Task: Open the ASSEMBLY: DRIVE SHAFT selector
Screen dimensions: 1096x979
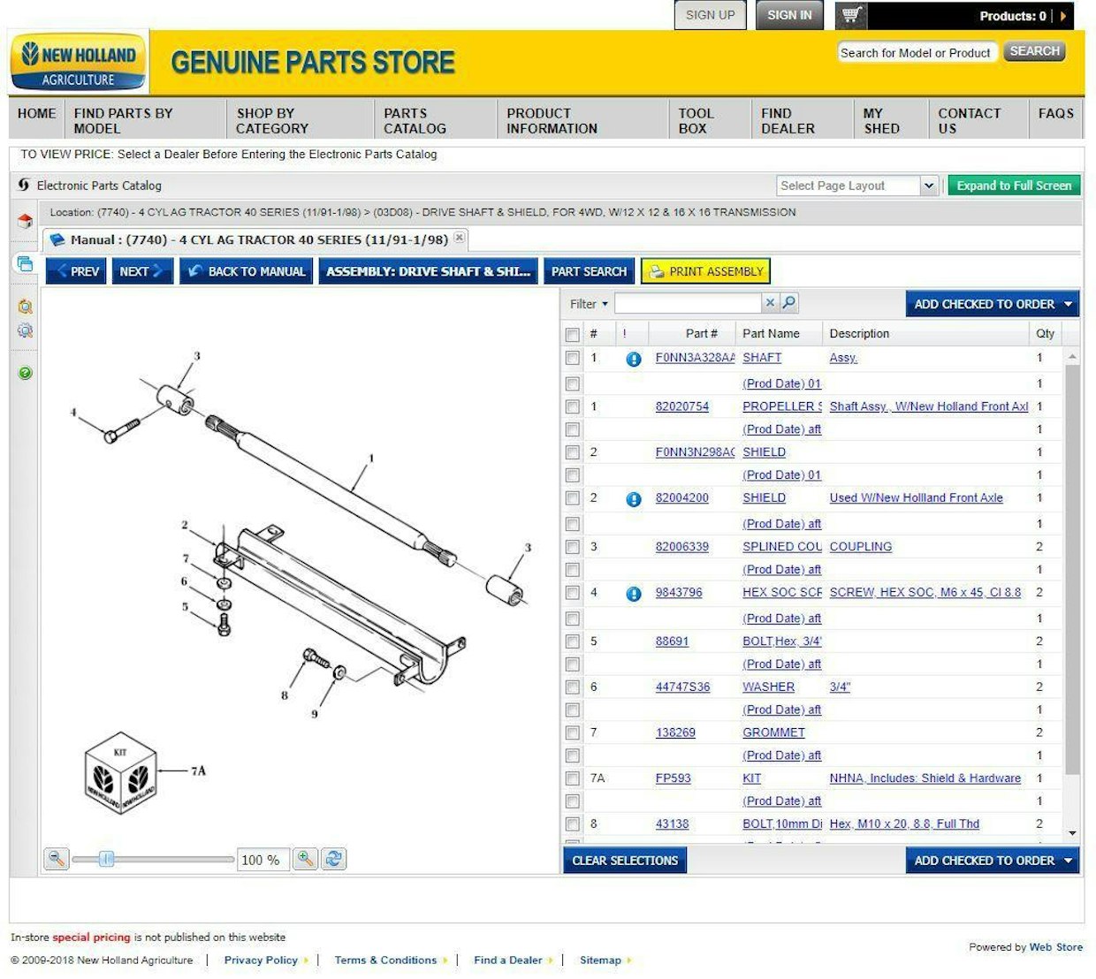Action: 428,271
